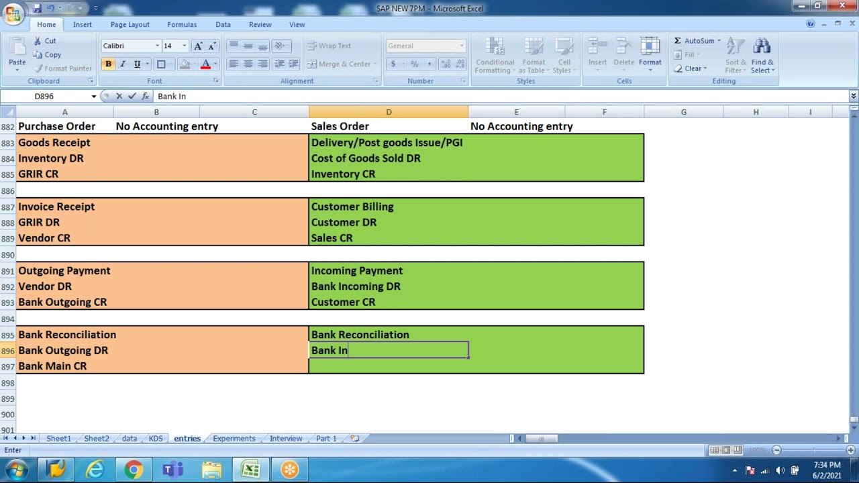859x483 pixels.
Task: Click the Name Box showing D896
Action: (x=44, y=97)
